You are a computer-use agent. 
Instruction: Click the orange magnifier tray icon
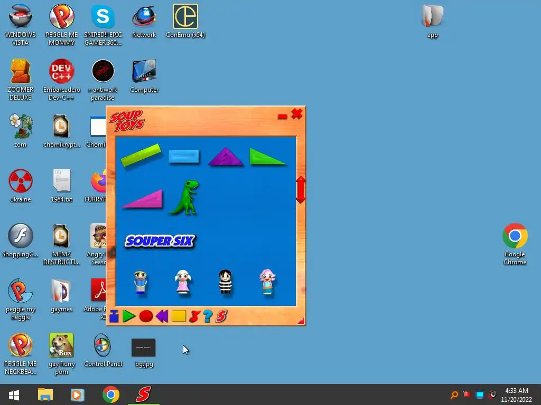pos(454,394)
